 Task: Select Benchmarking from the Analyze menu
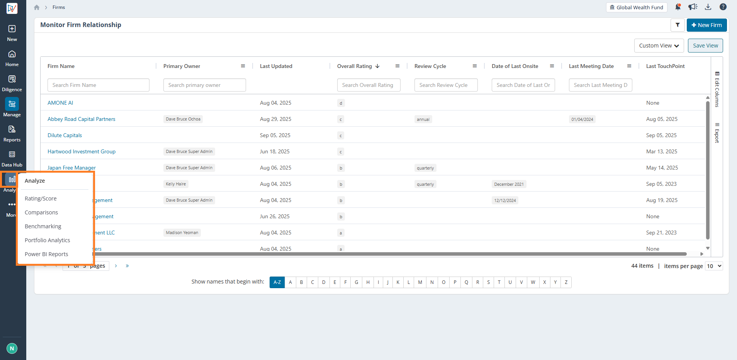(43, 226)
